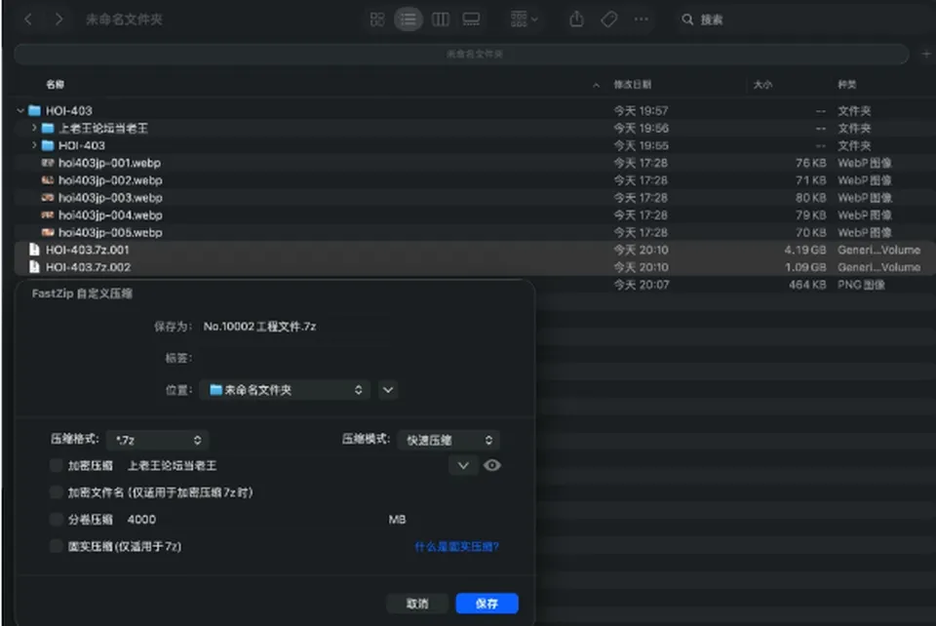Viewport: 936px width, 626px height.
Task: Sort by the 大小 column header
Action: [x=762, y=84]
